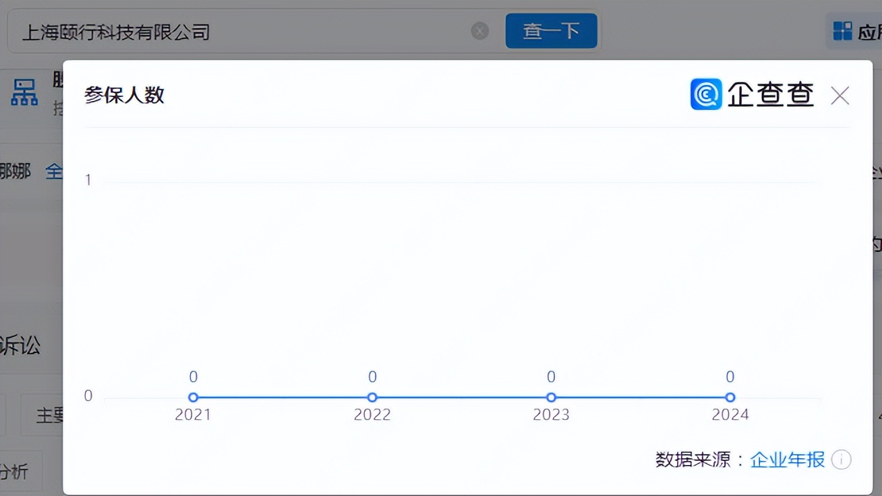
Task: Close the 参保人数 dialog
Action: 840,96
